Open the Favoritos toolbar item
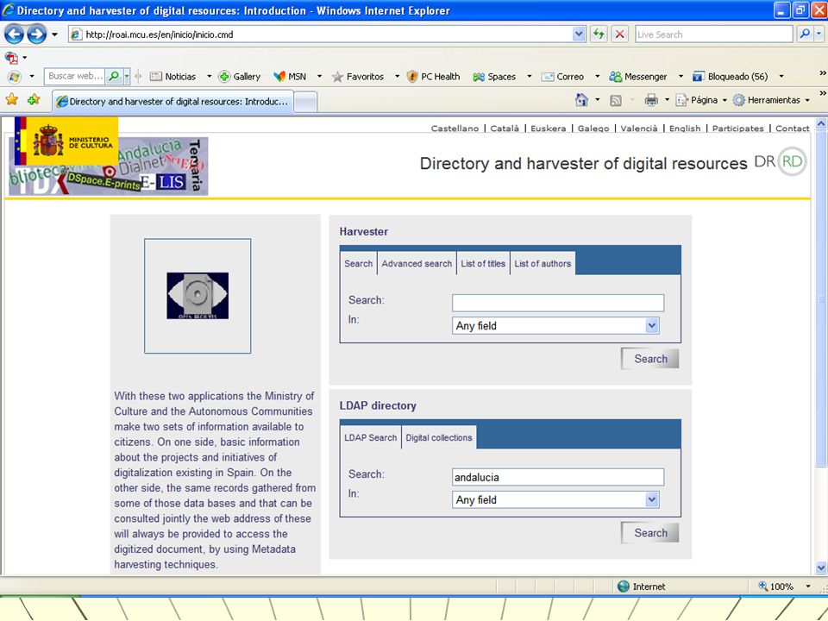 (x=357, y=77)
